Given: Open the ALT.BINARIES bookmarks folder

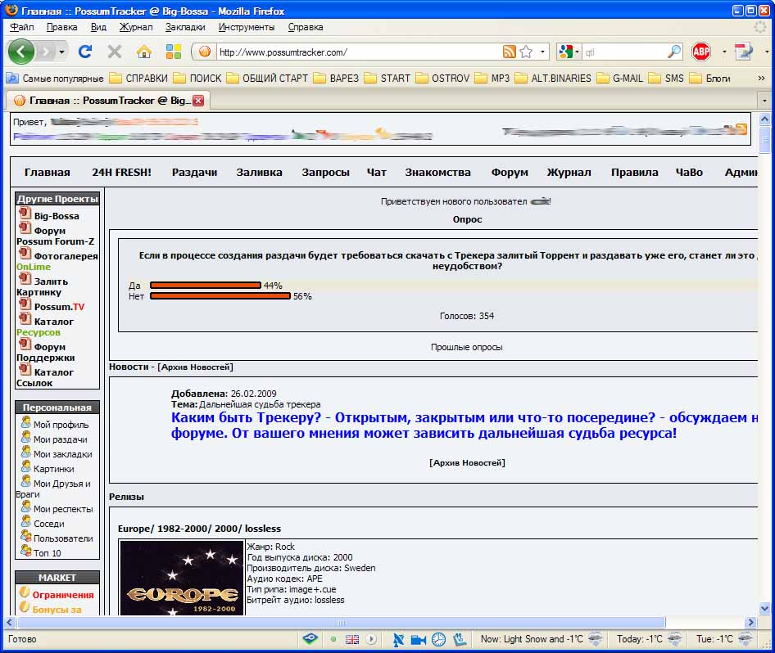Looking at the screenshot, I should click(553, 78).
